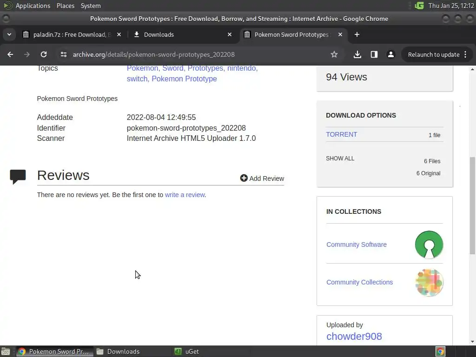Image resolution: width=476 pixels, height=357 pixels.
Task: Click SHOW ALL download files
Action: (340, 159)
